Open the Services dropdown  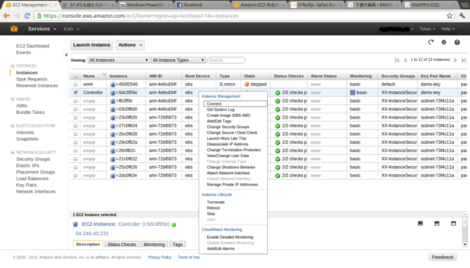coord(42,29)
